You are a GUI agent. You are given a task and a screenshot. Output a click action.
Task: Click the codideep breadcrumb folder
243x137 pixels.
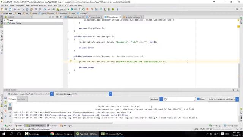click(x=61, y=14)
